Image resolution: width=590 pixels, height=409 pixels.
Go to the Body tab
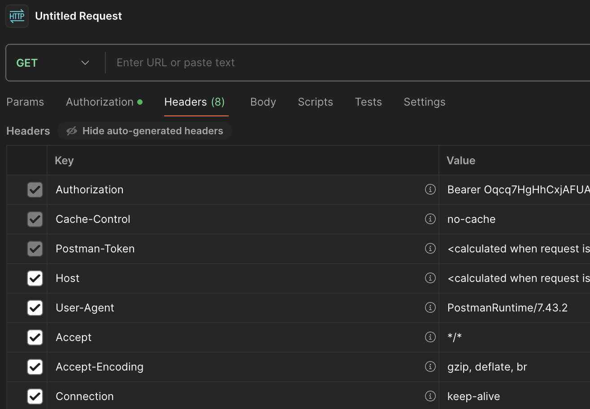tap(263, 102)
